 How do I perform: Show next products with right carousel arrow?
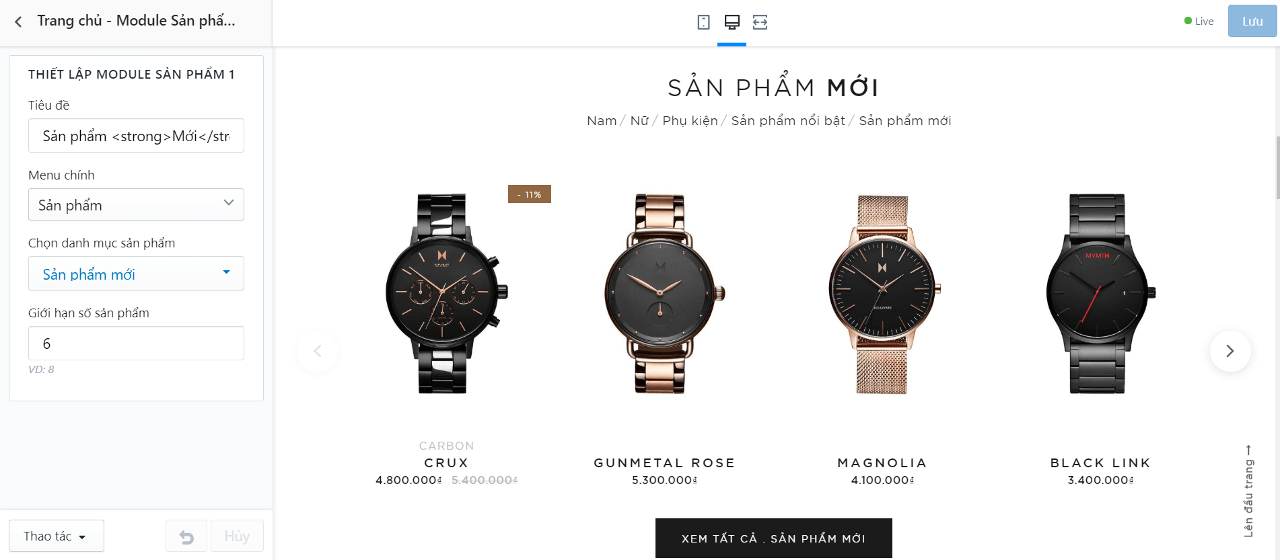[x=1230, y=351]
